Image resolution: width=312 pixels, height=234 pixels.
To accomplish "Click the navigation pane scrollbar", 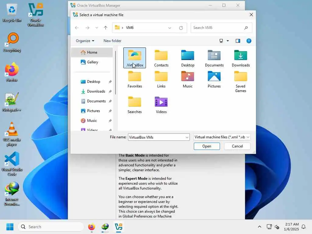I will (115, 73).
